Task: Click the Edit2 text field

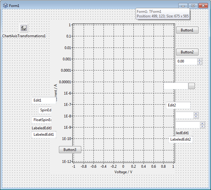Action: pos(178,105)
